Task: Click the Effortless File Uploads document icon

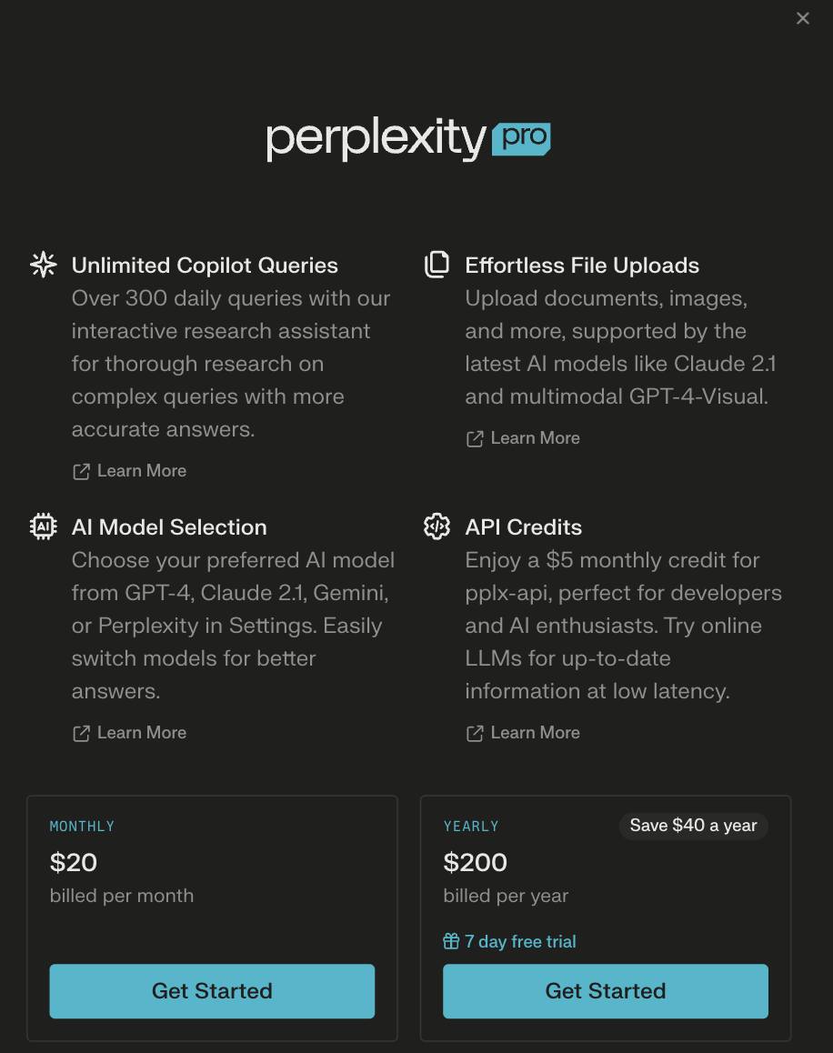Action: 437,264
